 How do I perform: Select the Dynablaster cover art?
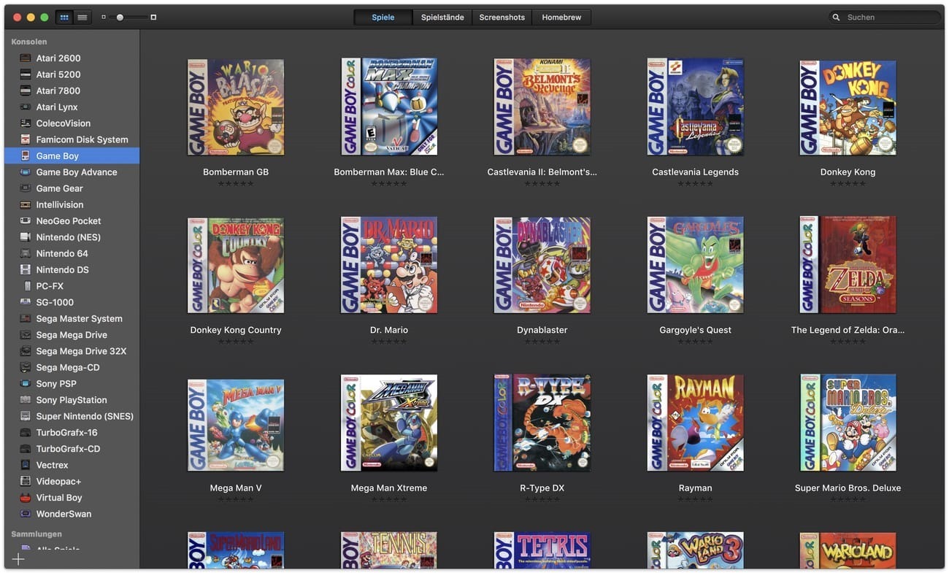point(542,265)
